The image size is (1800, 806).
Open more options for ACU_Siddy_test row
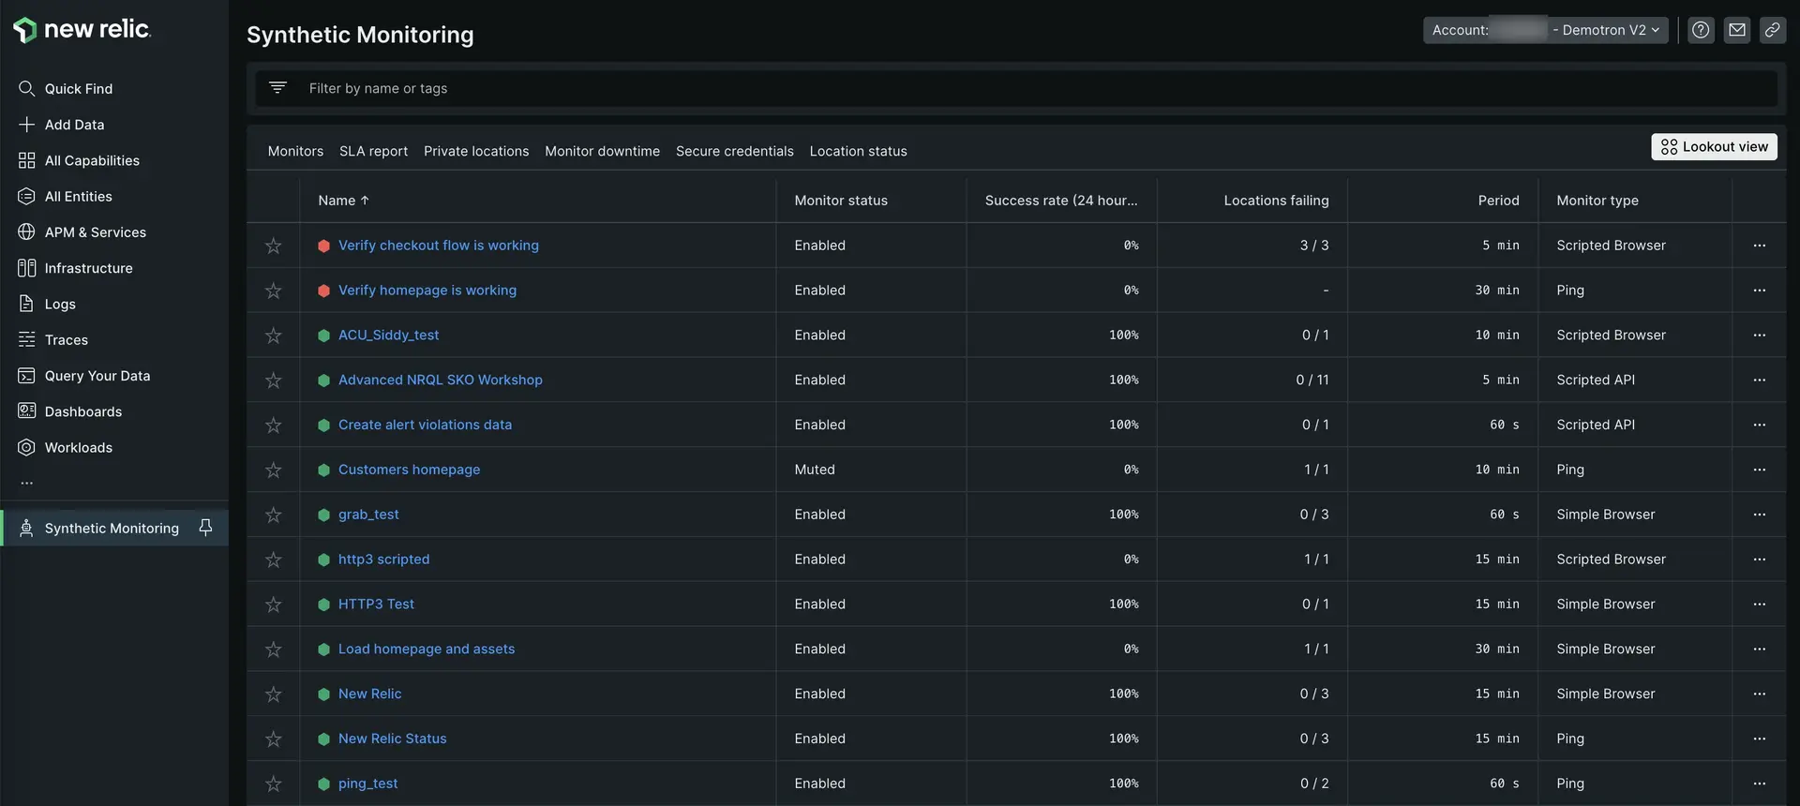1759,336
